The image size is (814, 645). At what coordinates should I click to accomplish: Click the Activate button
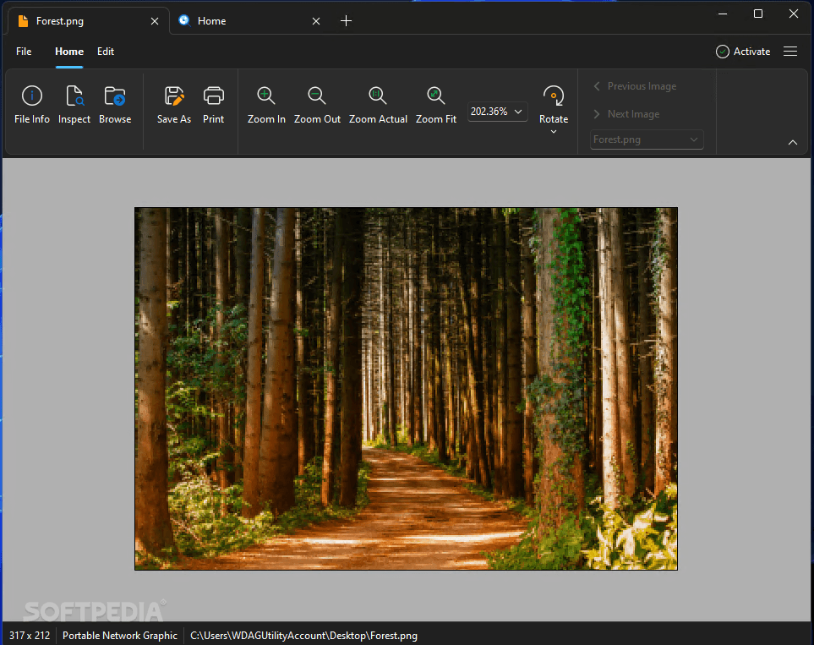743,52
